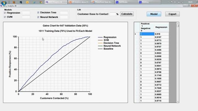The width and height of the screenshot is (198, 111).
Task: Click the Customer Base to Contact percent field
Action: (x=113, y=14)
